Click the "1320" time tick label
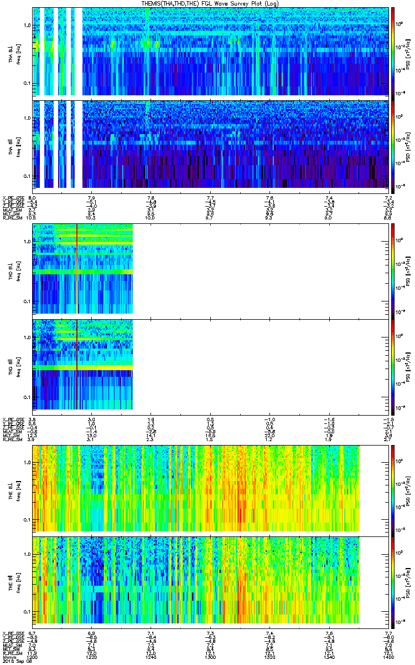415x665 pixels. (269, 657)
